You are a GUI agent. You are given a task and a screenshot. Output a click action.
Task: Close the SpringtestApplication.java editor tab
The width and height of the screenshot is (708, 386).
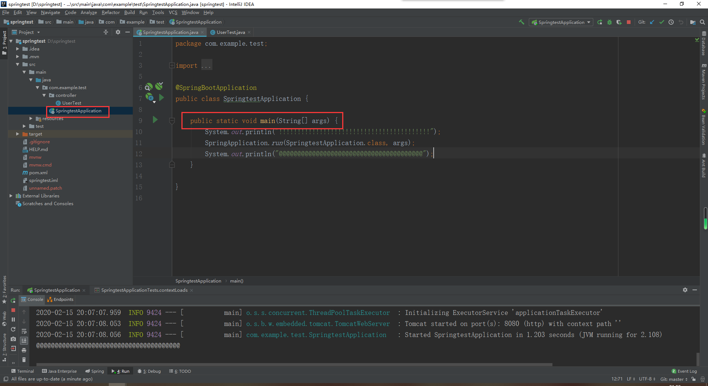click(x=202, y=32)
